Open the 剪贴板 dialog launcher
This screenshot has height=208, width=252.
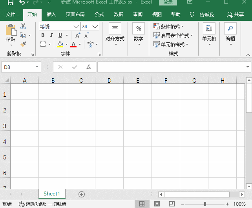[x=32, y=54]
